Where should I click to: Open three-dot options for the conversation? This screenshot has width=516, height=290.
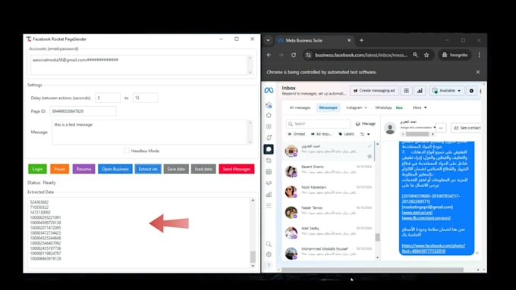441,128
